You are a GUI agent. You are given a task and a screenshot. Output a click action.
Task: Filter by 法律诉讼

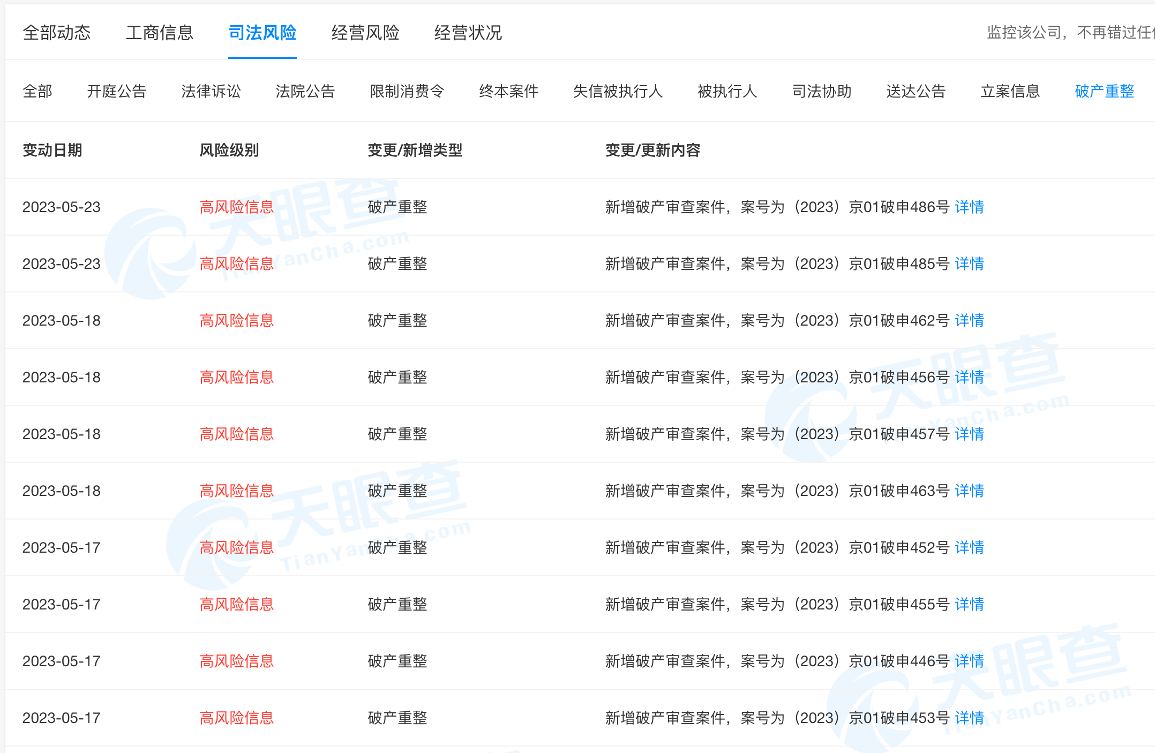[x=211, y=91]
